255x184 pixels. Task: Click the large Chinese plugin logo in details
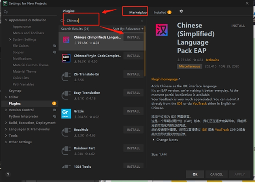(161, 30)
